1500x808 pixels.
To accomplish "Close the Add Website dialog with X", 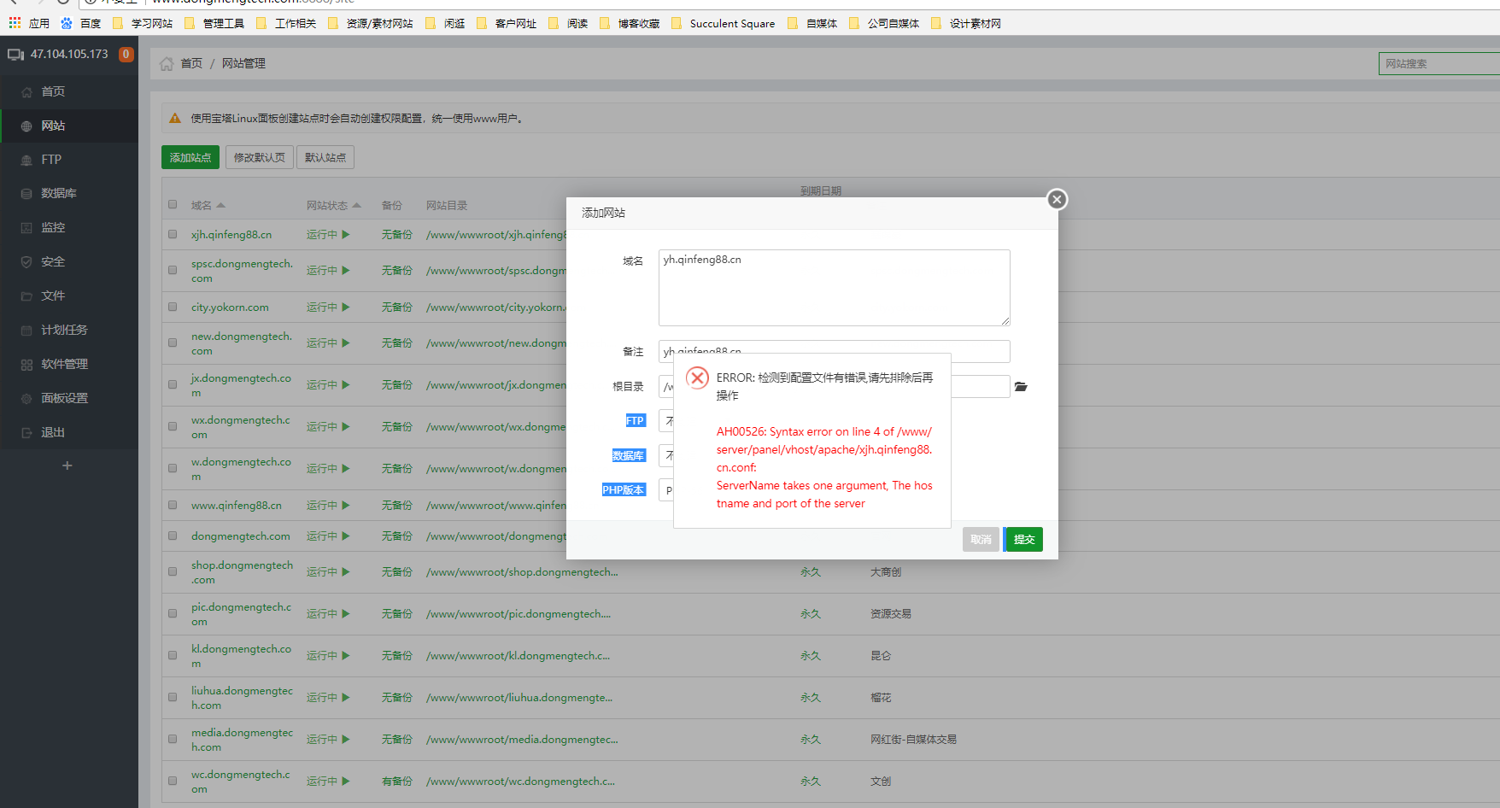I will point(1057,199).
